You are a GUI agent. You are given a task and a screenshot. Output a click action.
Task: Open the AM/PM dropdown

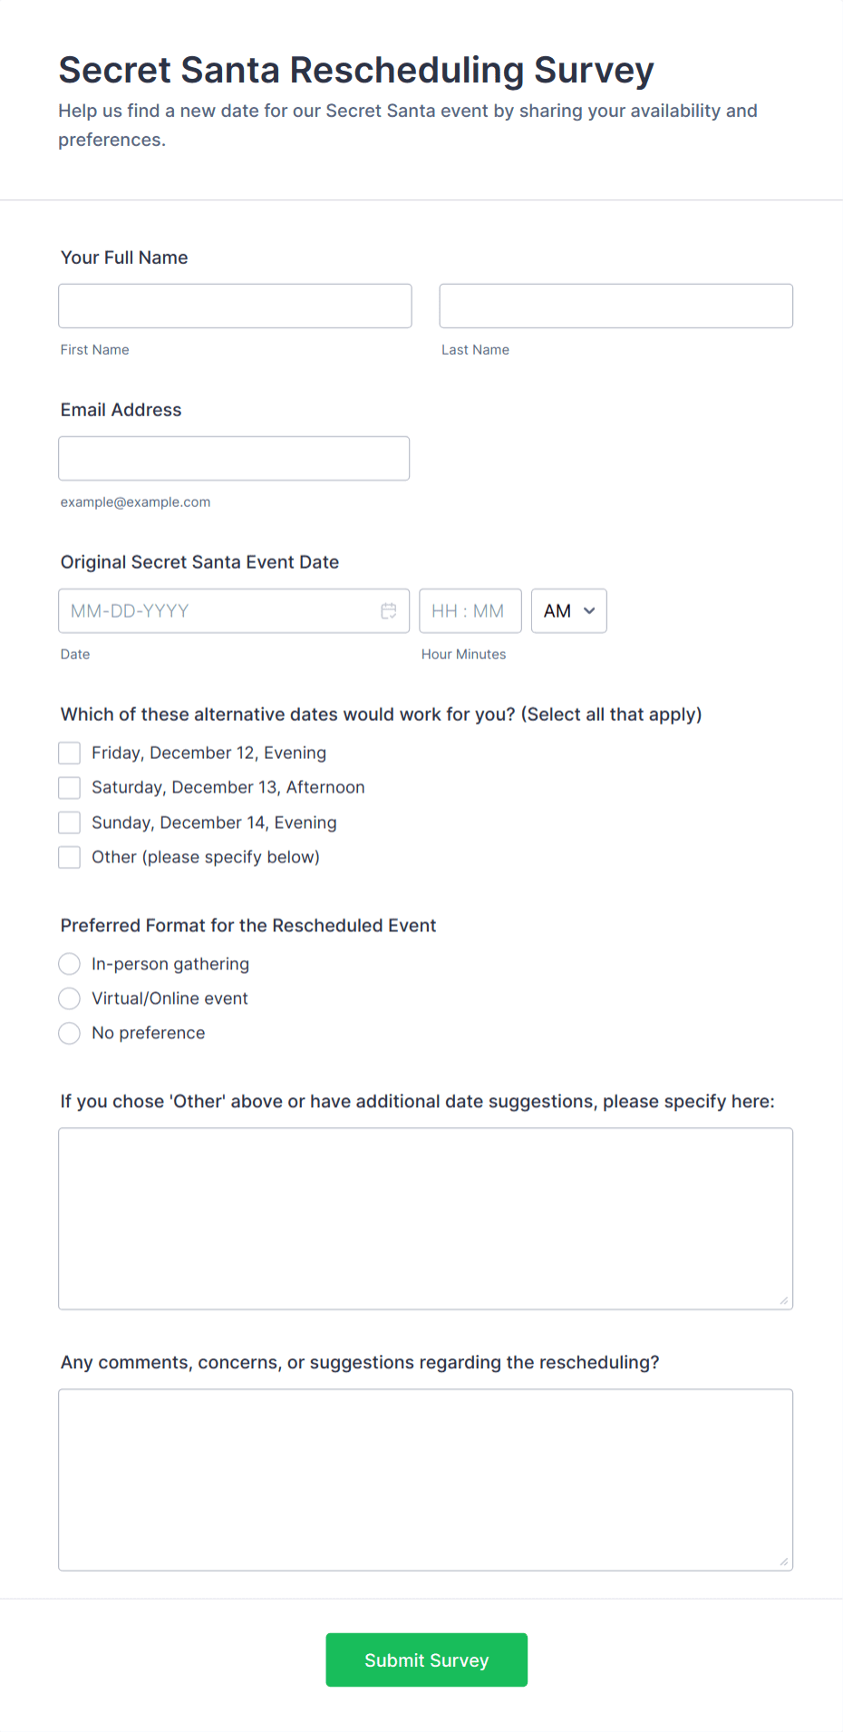click(568, 610)
